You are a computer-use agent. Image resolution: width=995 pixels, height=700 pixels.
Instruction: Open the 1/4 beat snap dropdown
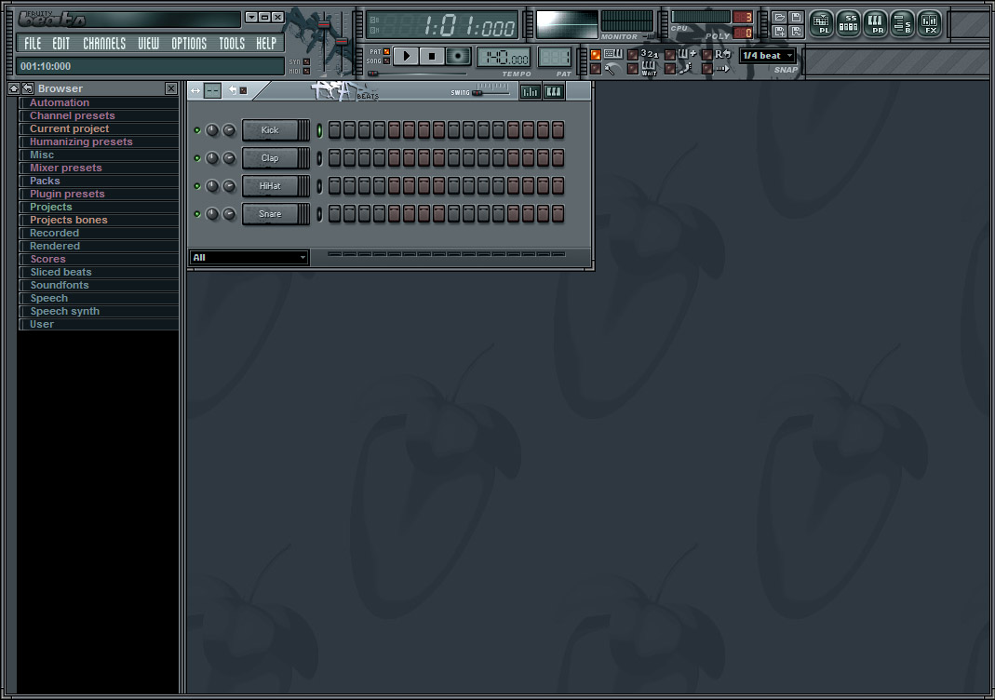click(x=767, y=56)
